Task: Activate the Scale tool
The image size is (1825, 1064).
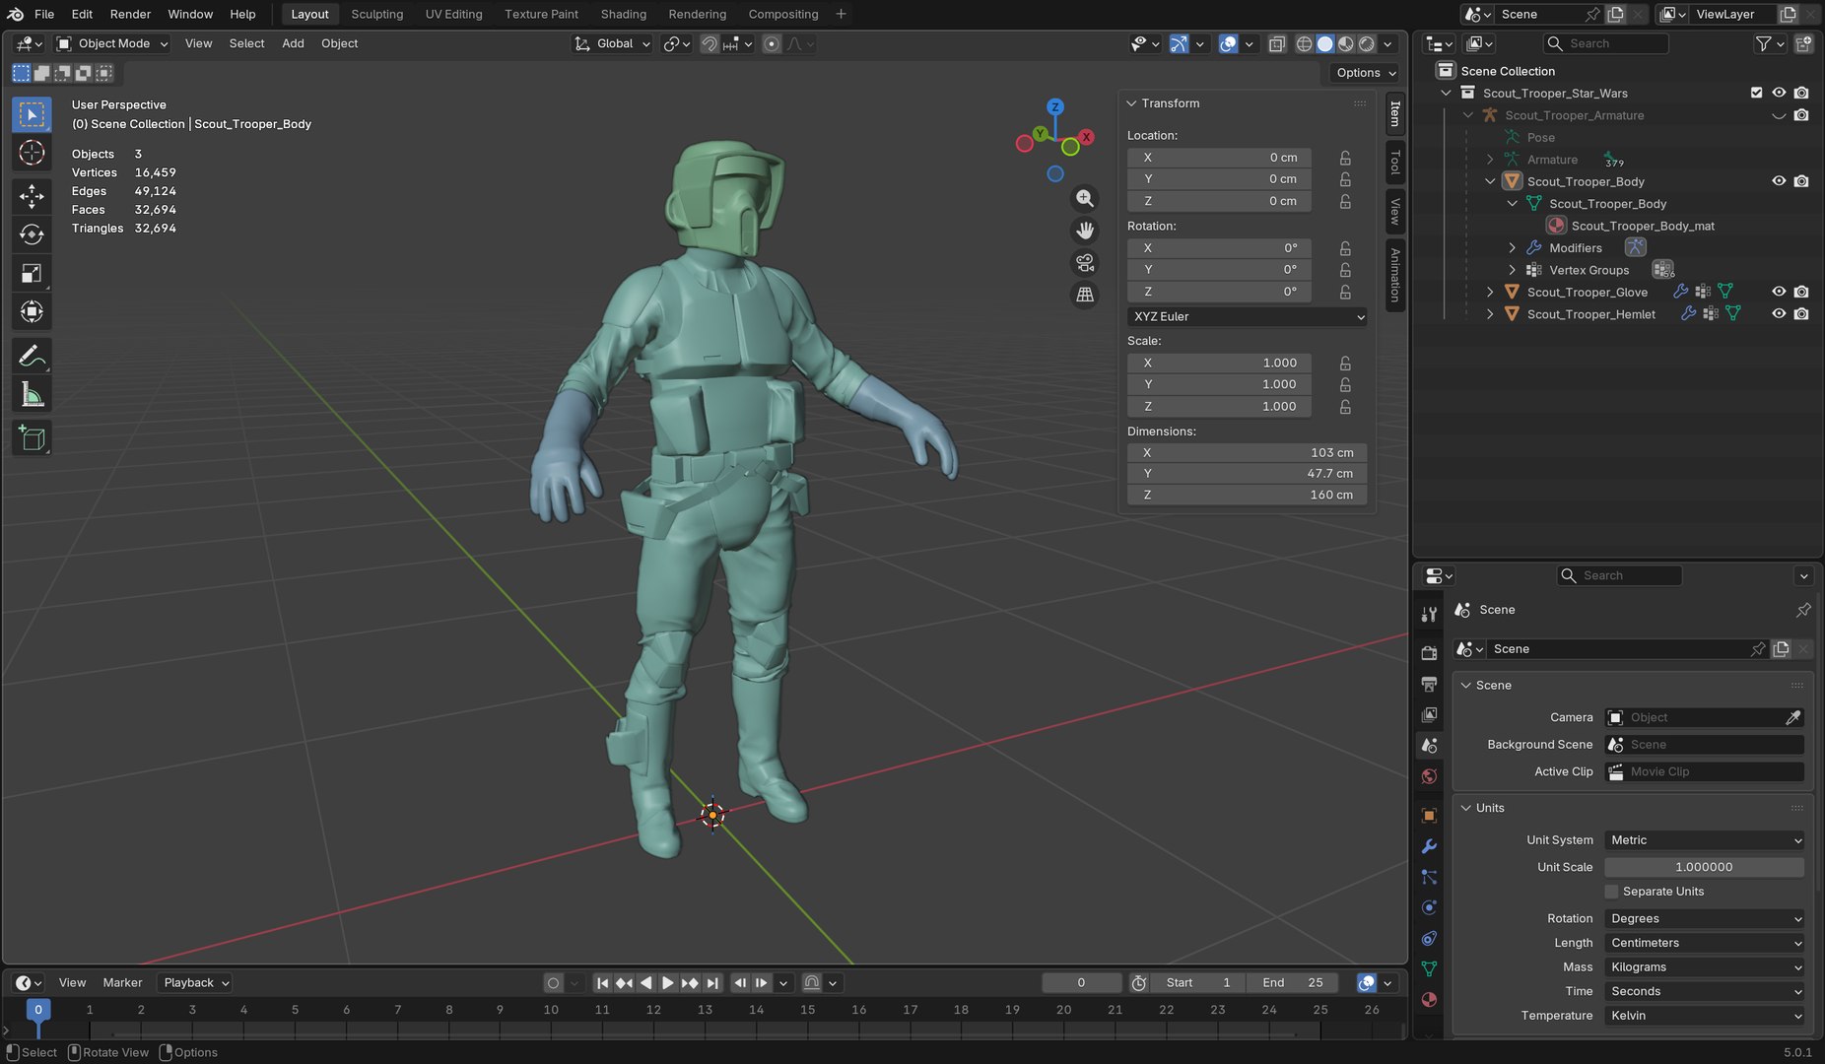Action: pos(32,273)
